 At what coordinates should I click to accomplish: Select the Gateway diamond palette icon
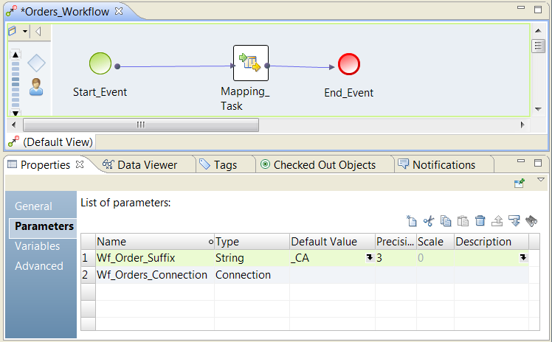pyautogui.click(x=36, y=63)
